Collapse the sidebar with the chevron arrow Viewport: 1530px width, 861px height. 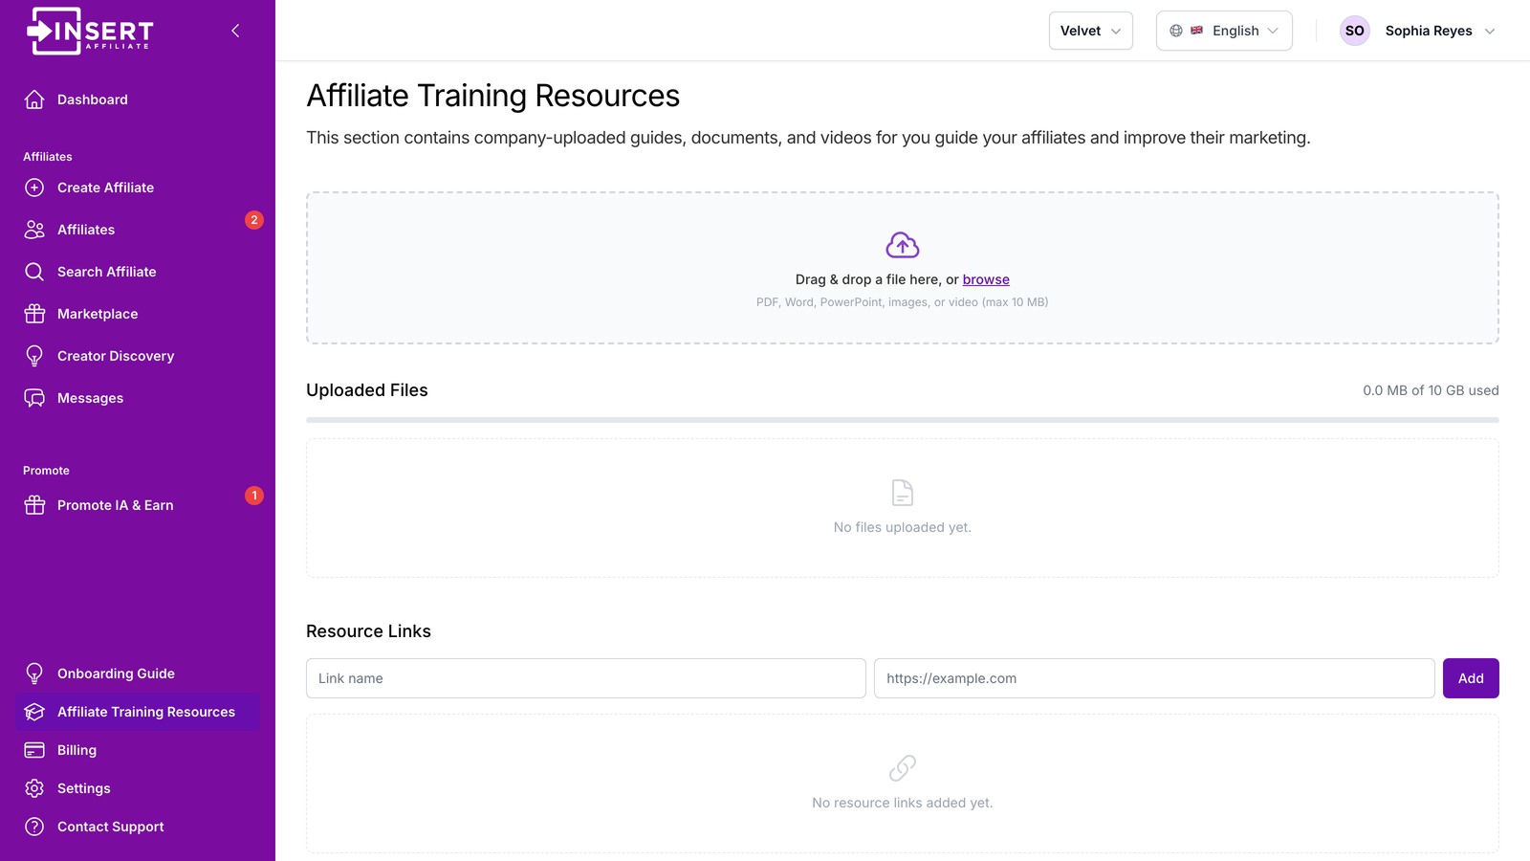[235, 31]
